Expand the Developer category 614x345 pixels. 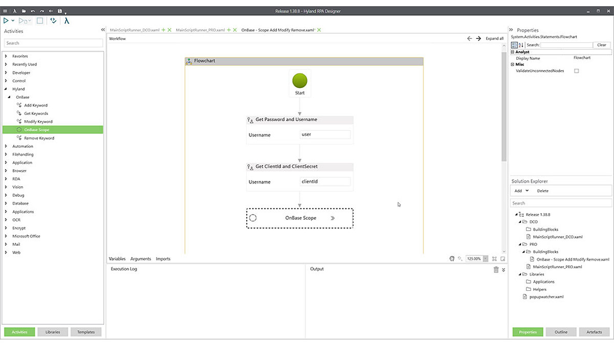6,73
